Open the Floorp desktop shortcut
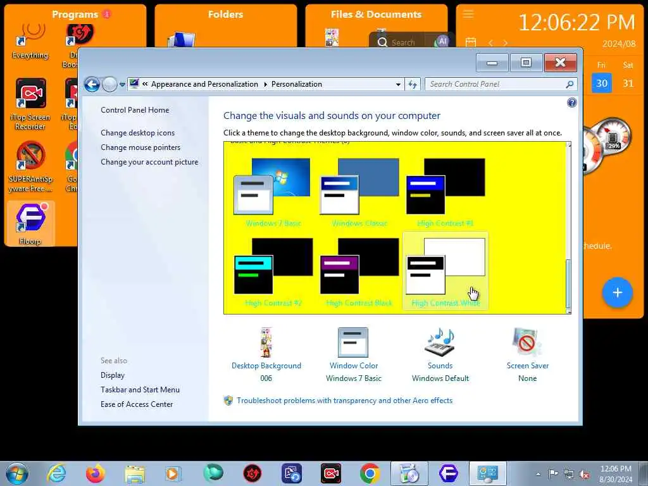Screen dimensions: 648x486 click(x=30, y=223)
